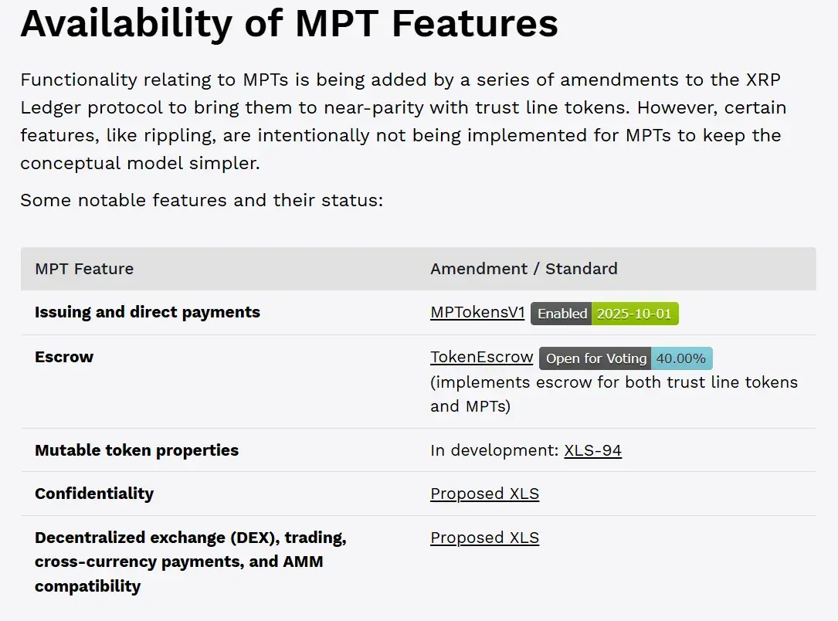Click the Amendment / Standard column header
This screenshot has width=838, height=621.
click(524, 269)
